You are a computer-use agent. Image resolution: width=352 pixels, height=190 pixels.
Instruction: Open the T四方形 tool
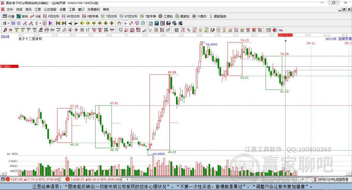(x=109, y=16)
